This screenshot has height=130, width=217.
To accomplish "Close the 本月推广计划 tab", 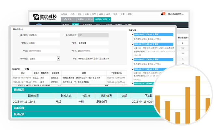I will pos(109,19).
